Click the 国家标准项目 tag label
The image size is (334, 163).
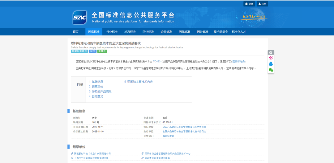point(79,51)
